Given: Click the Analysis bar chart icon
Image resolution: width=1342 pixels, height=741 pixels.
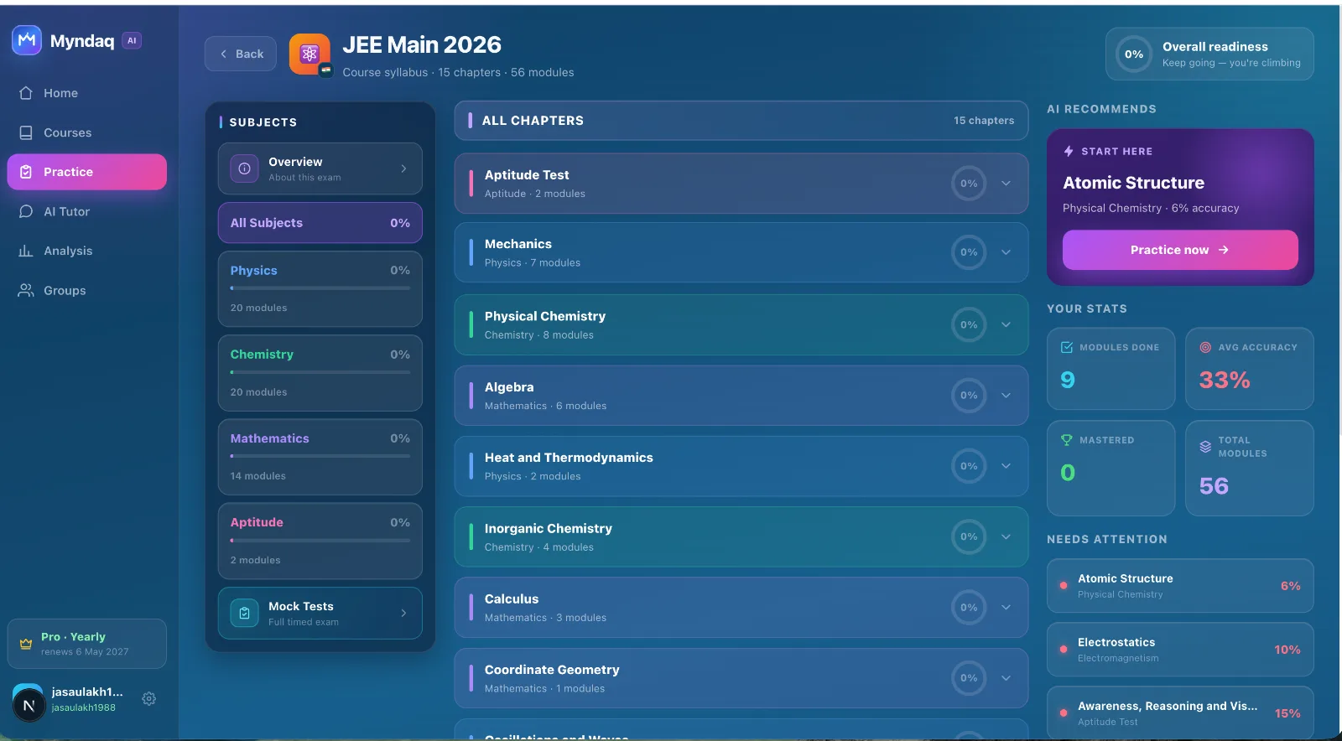Looking at the screenshot, I should 26,251.
